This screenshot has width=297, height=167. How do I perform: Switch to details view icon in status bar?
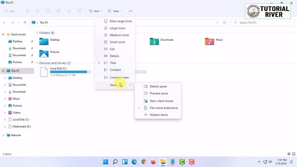click(289, 154)
